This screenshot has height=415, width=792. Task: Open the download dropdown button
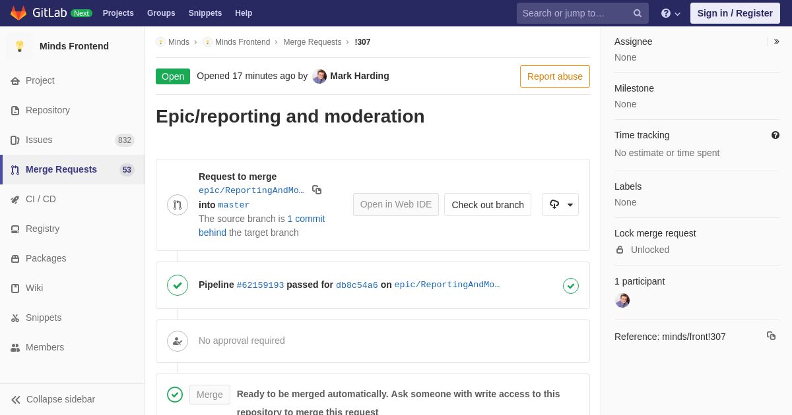click(x=560, y=205)
